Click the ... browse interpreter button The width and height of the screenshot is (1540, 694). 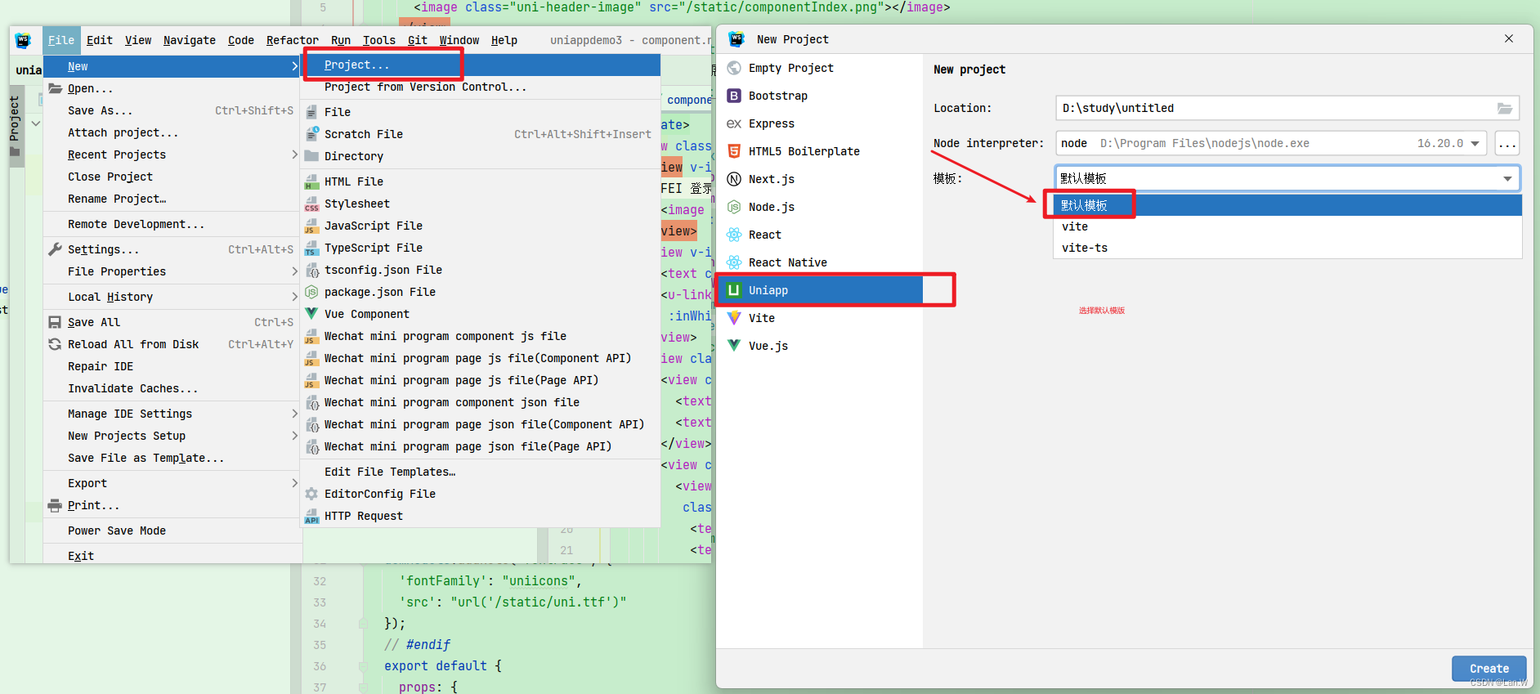point(1507,143)
